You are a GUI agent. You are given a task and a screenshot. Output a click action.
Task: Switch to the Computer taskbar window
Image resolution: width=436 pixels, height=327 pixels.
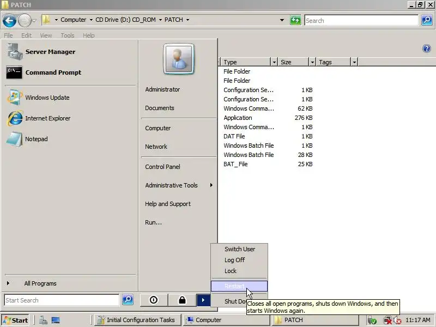[x=226, y=320]
